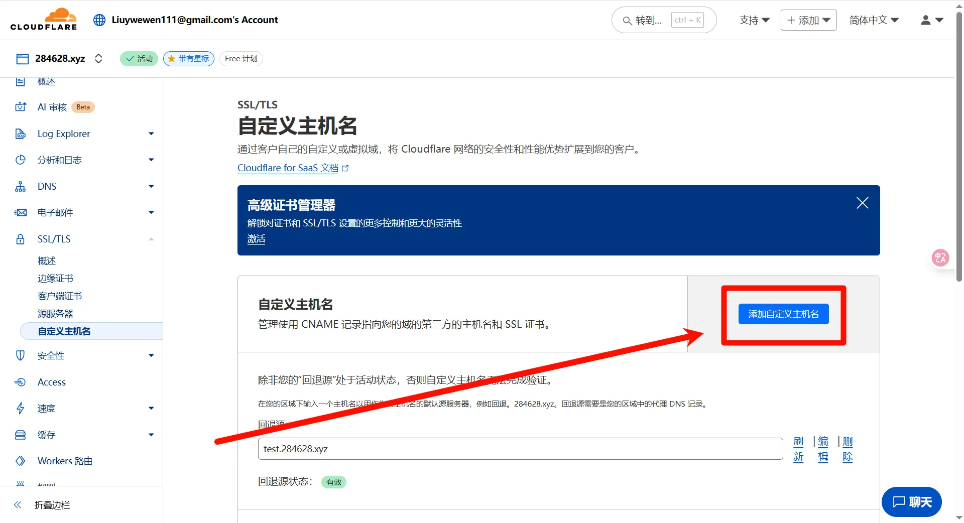This screenshot has height=523, width=964.
Task: Open Access in the sidebar
Action: click(52, 382)
